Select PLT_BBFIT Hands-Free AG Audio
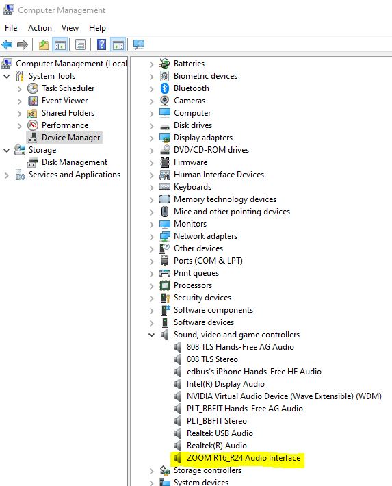 (244, 409)
